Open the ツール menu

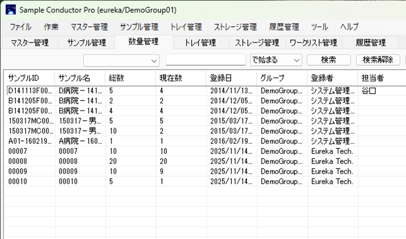click(319, 27)
